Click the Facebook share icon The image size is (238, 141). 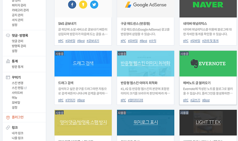click(72, 5)
